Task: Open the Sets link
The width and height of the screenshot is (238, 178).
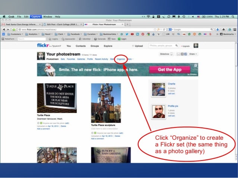Action: coord(63,59)
